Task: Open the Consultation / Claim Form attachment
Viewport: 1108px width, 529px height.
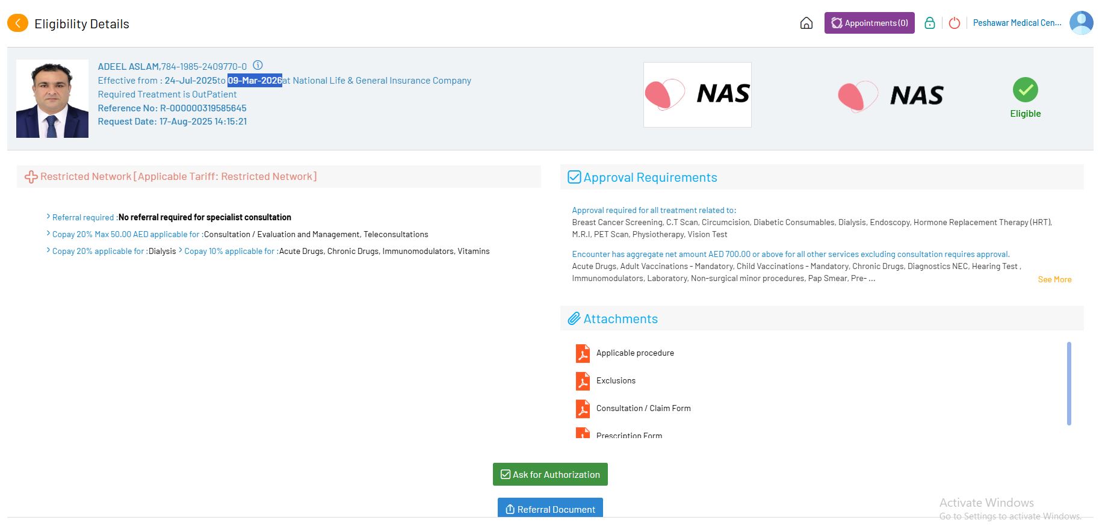Action: click(643, 409)
